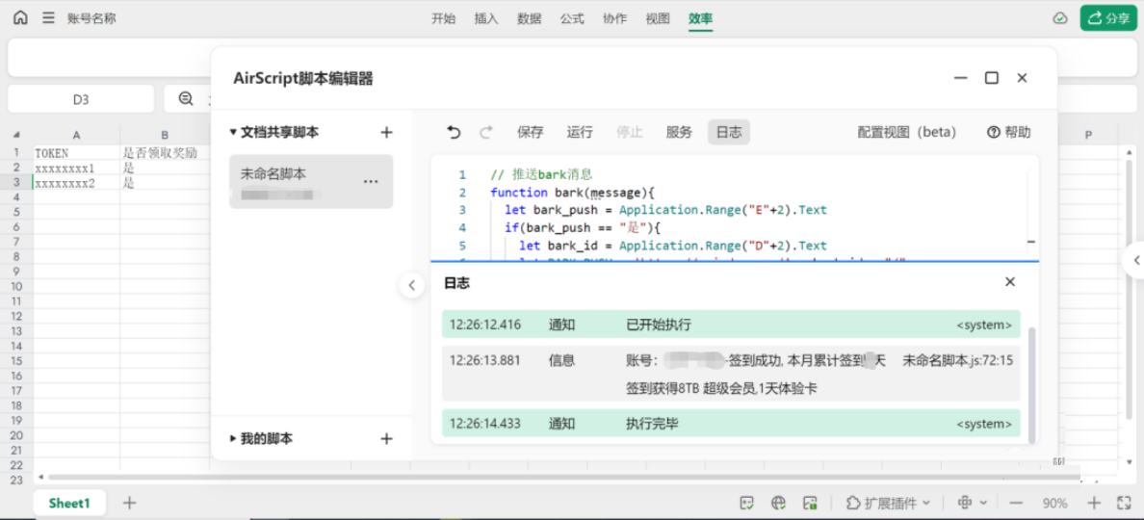Toggle the 日志 log button in toolbar
The image size is (1144, 520).
(729, 132)
